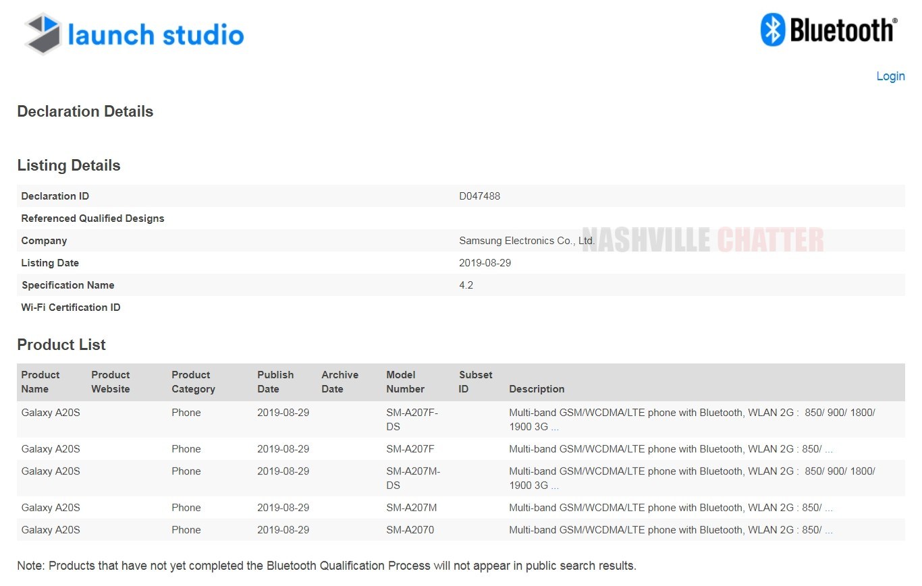922x586 pixels.
Task: Expand description ellipsis for SM-A207M row
Action: click(829, 508)
